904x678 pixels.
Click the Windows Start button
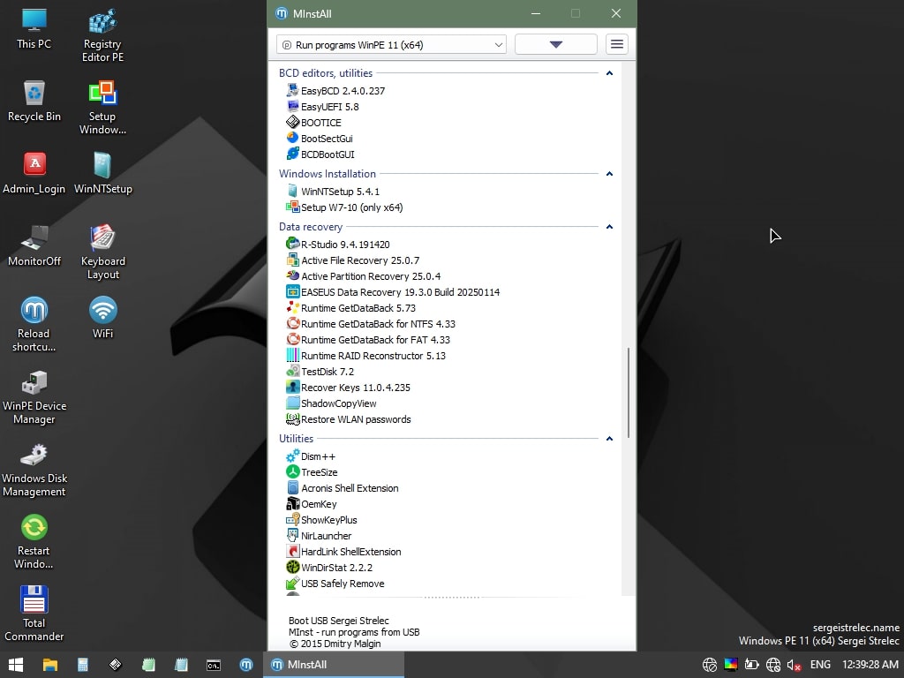16,665
